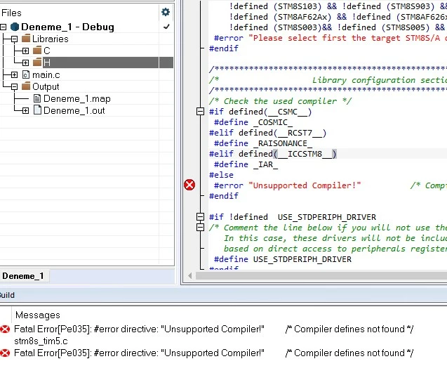The width and height of the screenshot is (447, 373).
Task: Expand the main.c tree node
Action: point(14,74)
